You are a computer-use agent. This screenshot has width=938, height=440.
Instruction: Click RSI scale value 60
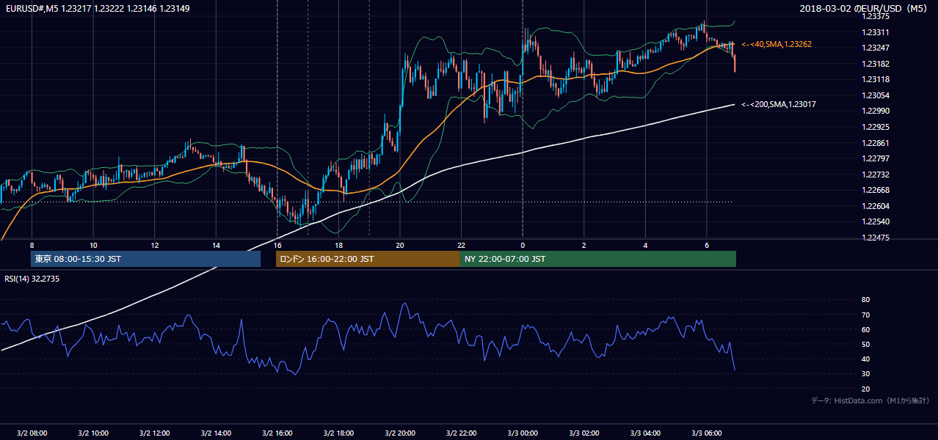pos(865,329)
